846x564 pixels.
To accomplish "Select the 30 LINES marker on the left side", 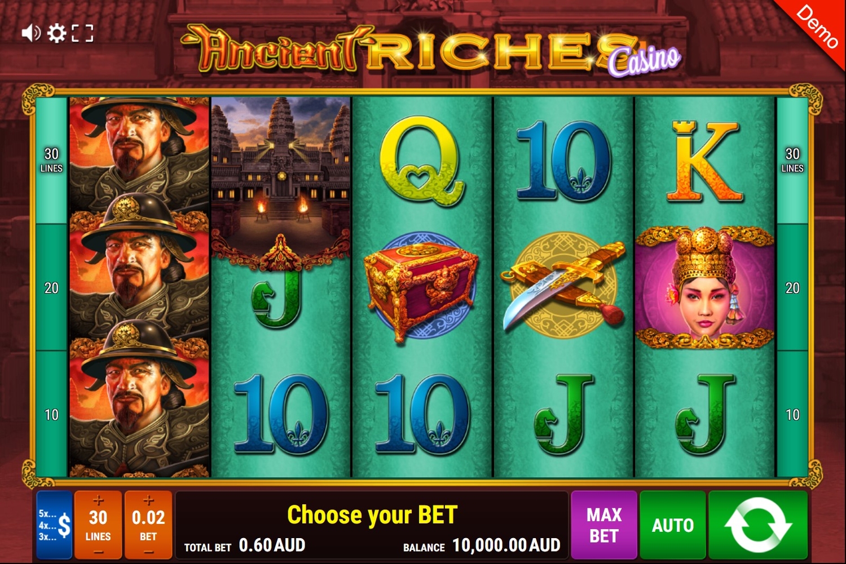I will pos(51,160).
